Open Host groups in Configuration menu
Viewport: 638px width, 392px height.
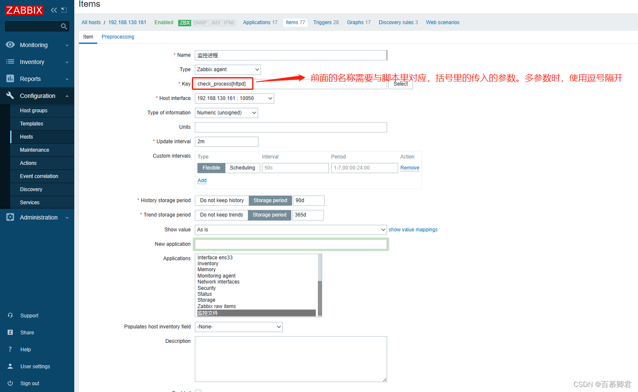pyautogui.click(x=34, y=111)
